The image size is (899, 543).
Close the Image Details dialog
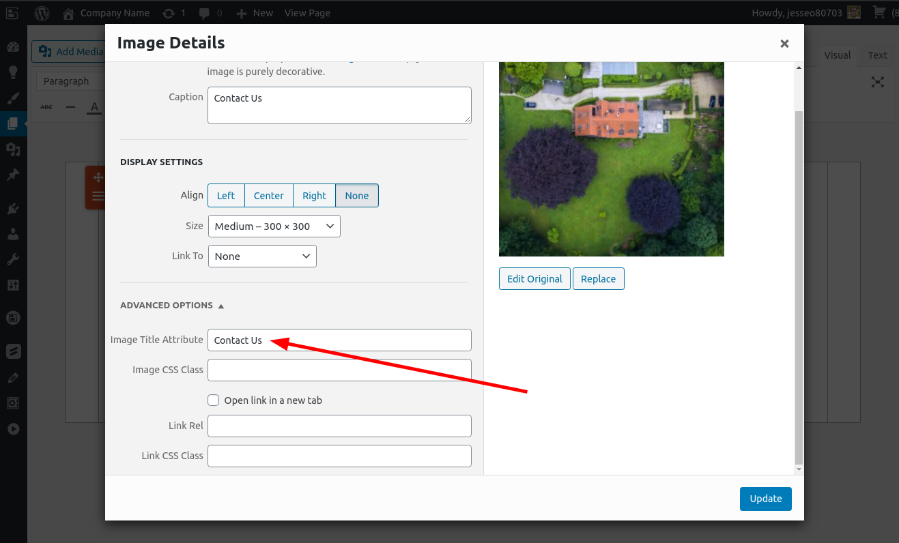coord(784,44)
